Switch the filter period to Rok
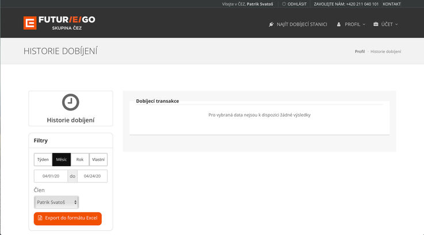 pyautogui.click(x=80, y=159)
